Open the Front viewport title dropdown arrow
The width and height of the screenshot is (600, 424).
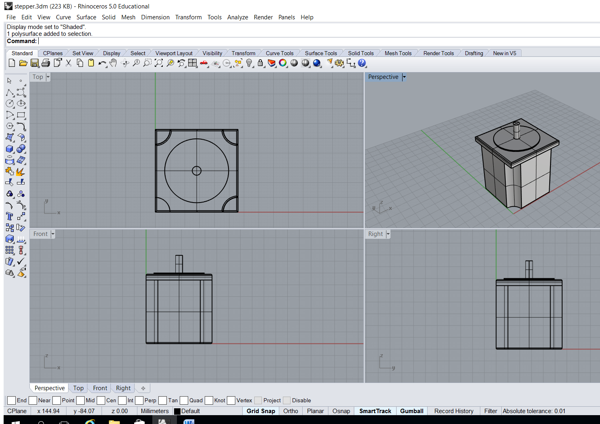[x=53, y=234]
